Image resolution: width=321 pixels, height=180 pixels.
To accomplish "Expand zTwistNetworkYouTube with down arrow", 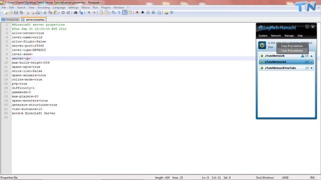I will click(x=311, y=68).
